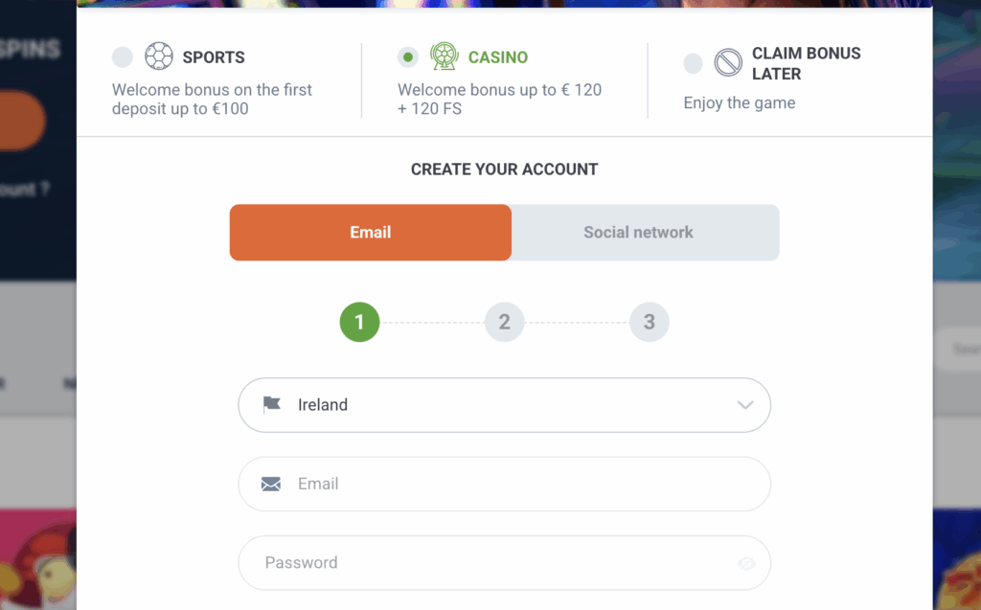981x610 pixels.
Task: Open the Ireland country dropdown
Action: pyautogui.click(x=504, y=404)
